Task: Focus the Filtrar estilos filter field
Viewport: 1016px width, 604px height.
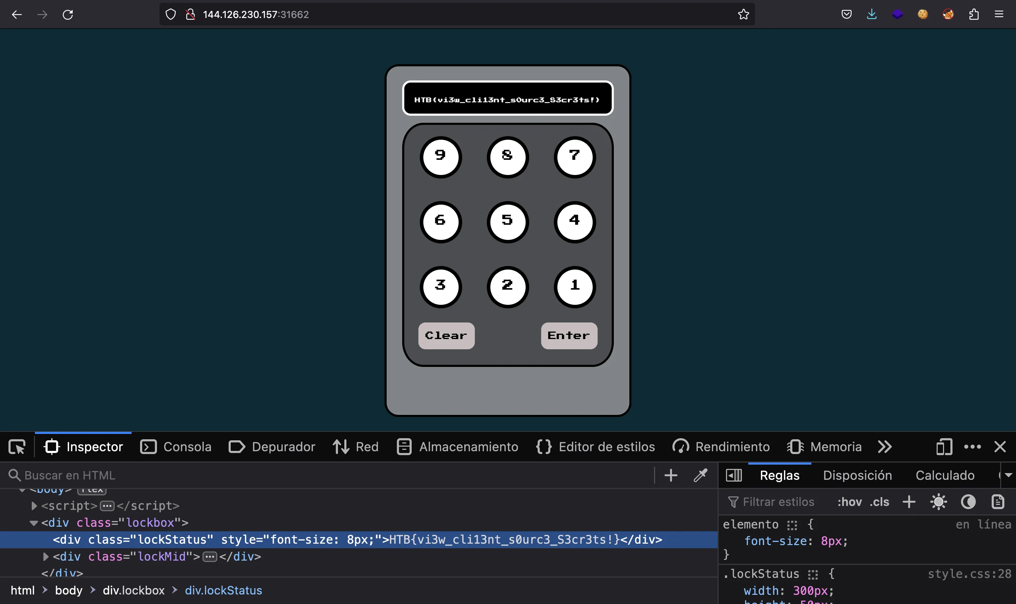Action: tap(778, 502)
